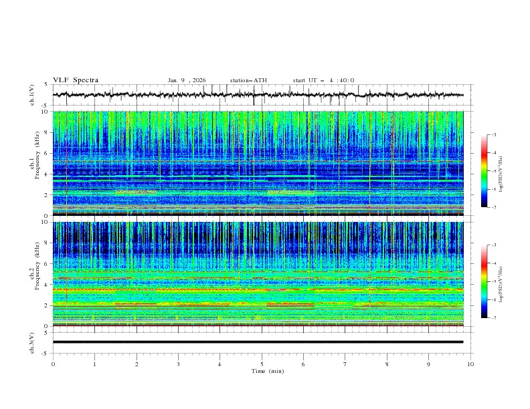Click the "-7" tick on lower colorbar

pos(494,318)
